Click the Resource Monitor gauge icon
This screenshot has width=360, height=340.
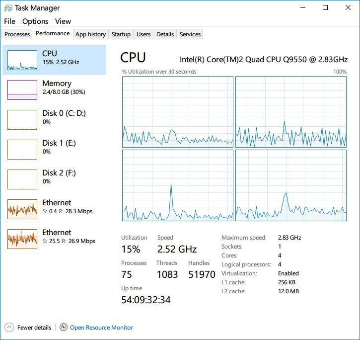click(x=64, y=328)
